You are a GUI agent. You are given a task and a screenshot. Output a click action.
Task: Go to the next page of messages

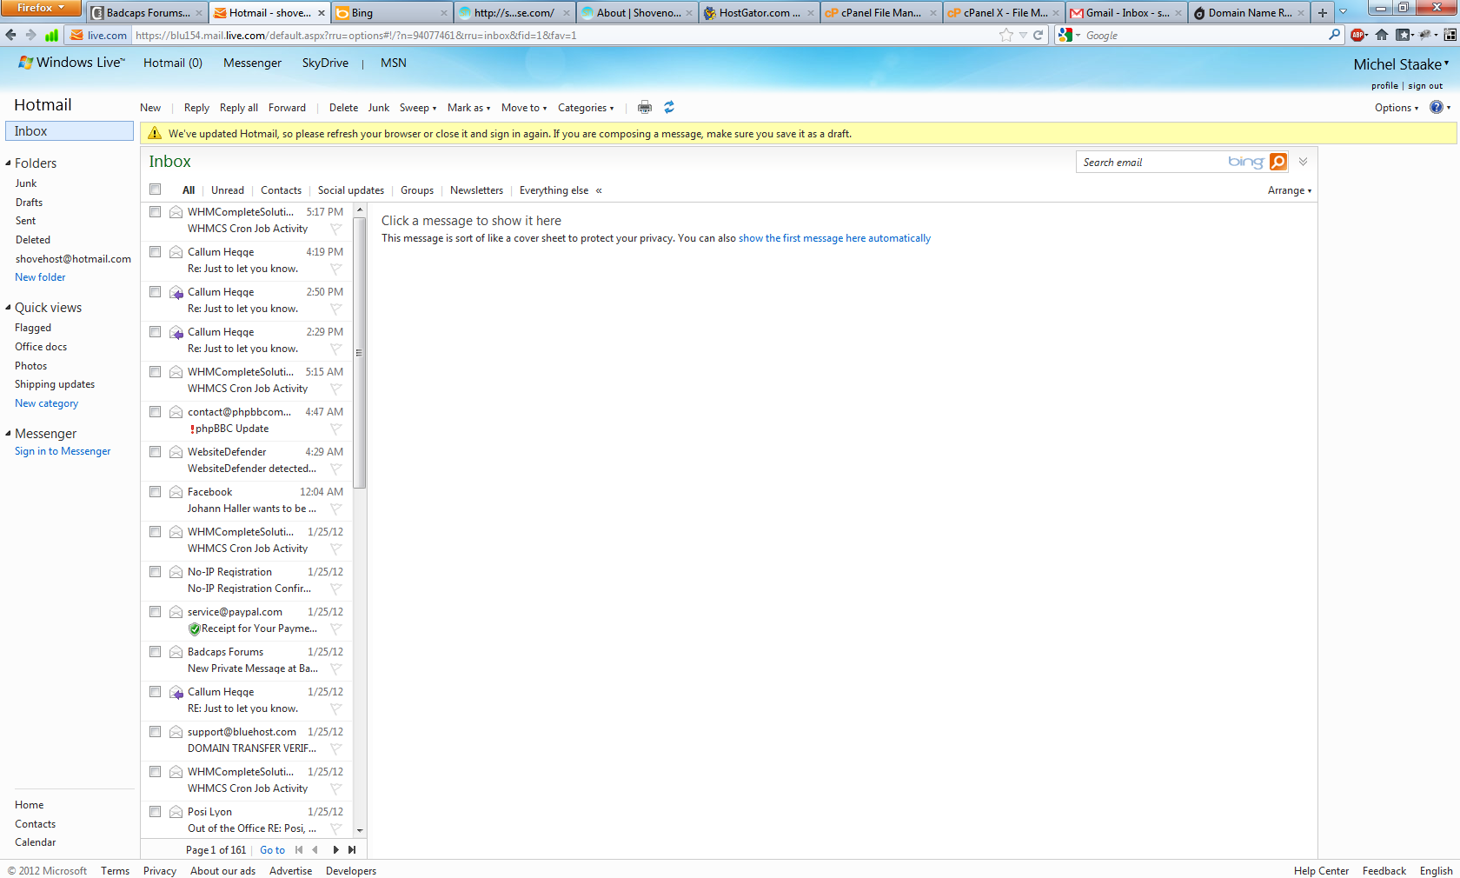point(335,850)
